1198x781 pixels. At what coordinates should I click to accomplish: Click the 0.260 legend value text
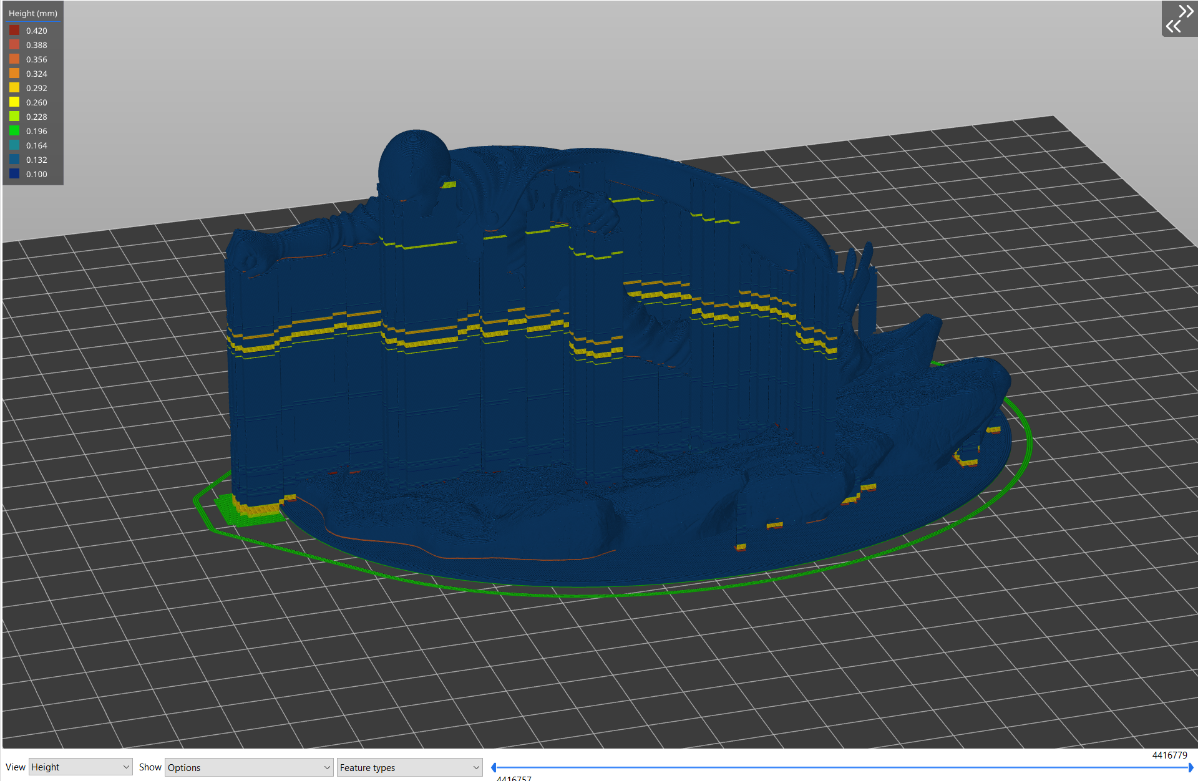click(x=37, y=102)
